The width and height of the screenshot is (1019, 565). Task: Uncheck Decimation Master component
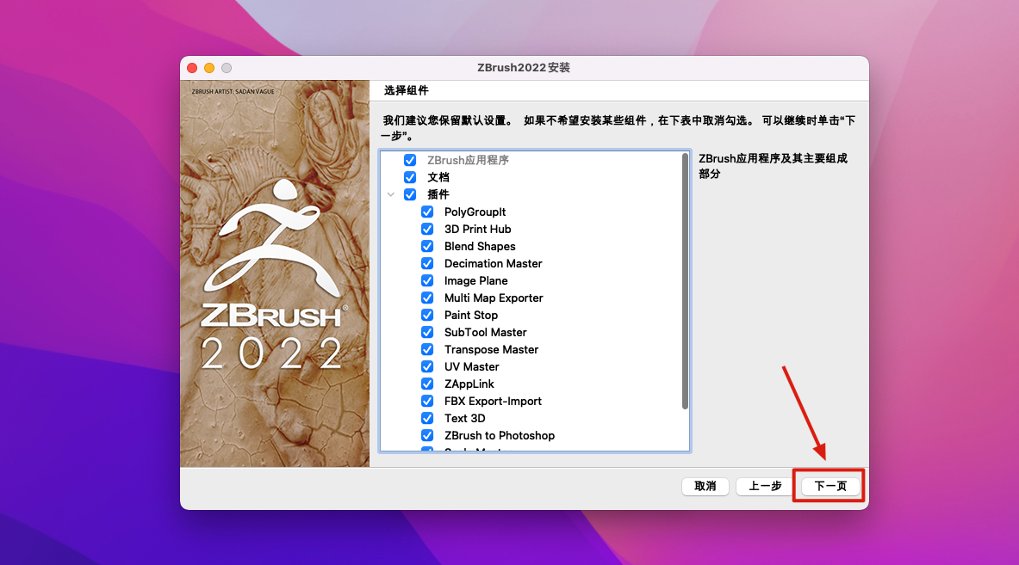[427, 263]
